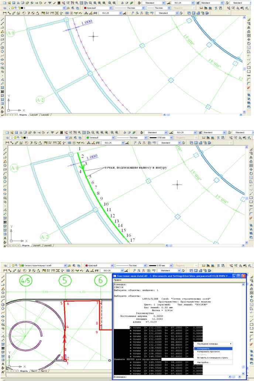Screen dimensions: 254x381
Task: Select the Line tool in the bottom AutoCAD window
Action: tap(3, 277)
